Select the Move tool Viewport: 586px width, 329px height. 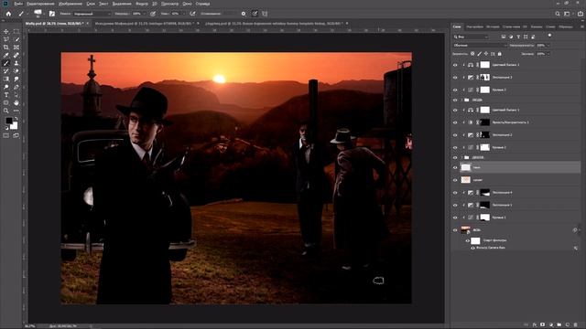tap(6, 31)
